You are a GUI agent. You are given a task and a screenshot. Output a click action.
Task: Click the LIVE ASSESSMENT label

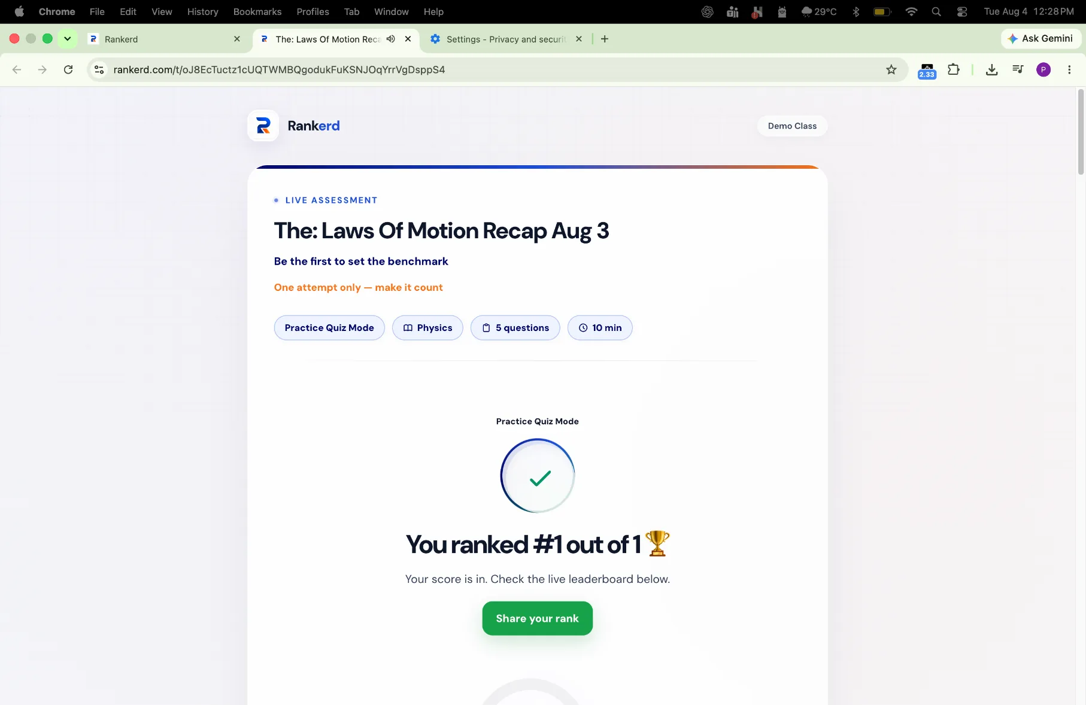point(331,200)
